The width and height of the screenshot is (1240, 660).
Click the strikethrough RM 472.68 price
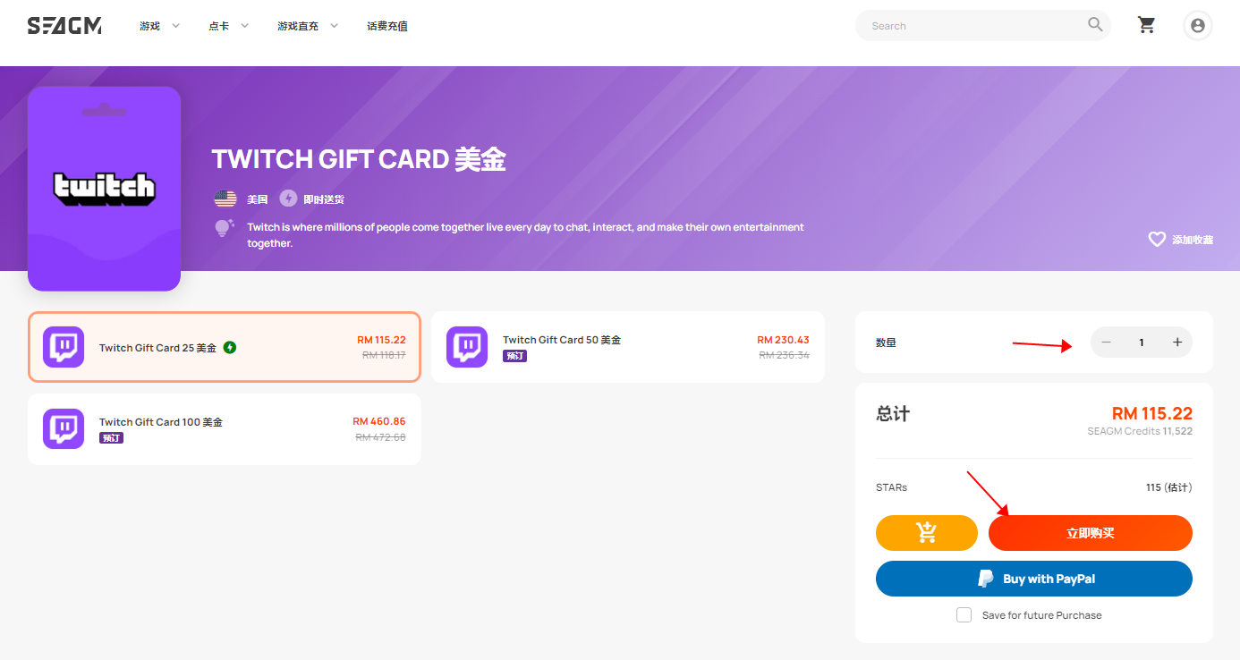tap(380, 437)
